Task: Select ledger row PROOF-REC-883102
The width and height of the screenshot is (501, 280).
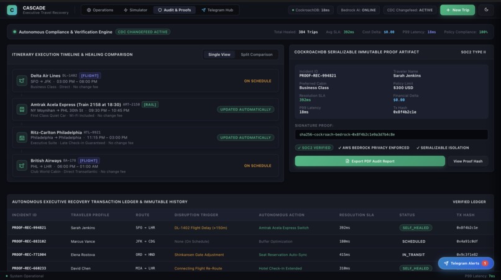Action: (250, 242)
